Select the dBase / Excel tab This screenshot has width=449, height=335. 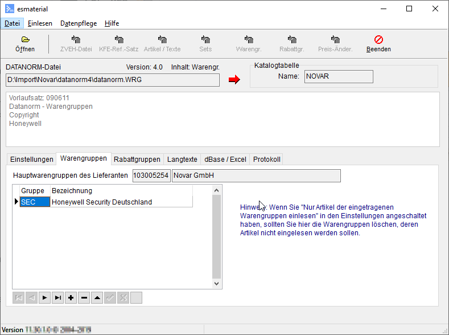tap(225, 160)
